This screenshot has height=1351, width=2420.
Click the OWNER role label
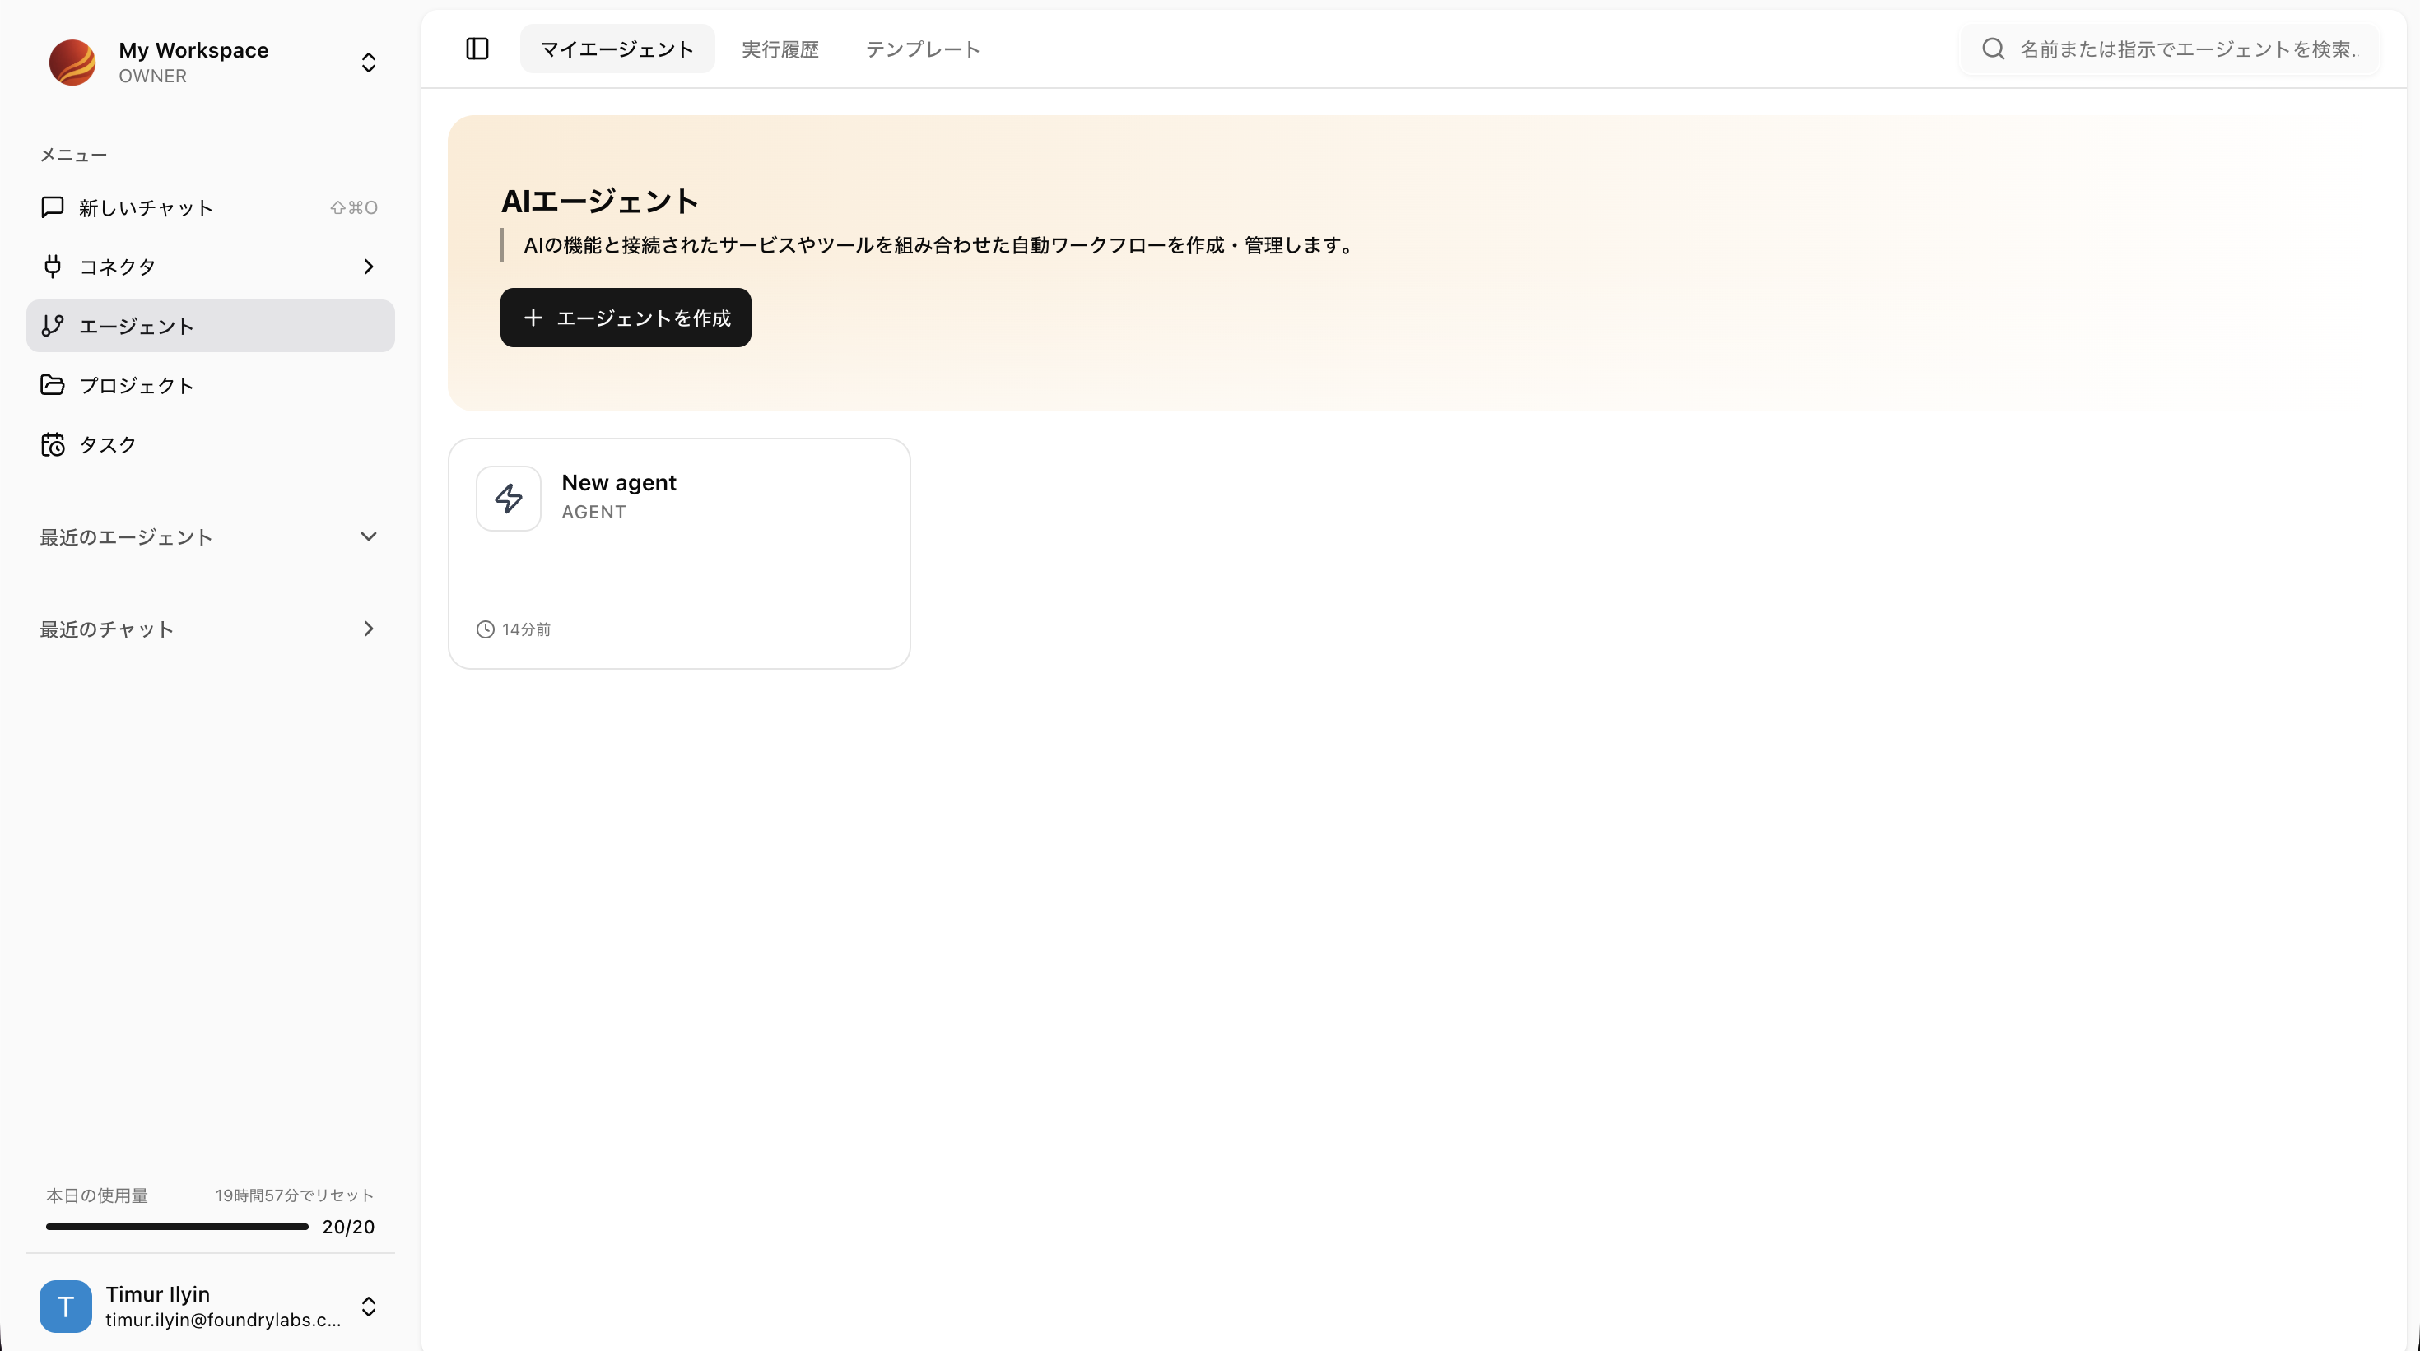[152, 76]
